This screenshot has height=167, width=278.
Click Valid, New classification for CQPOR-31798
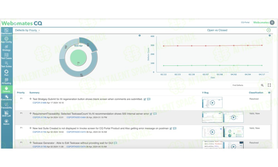[254, 114]
